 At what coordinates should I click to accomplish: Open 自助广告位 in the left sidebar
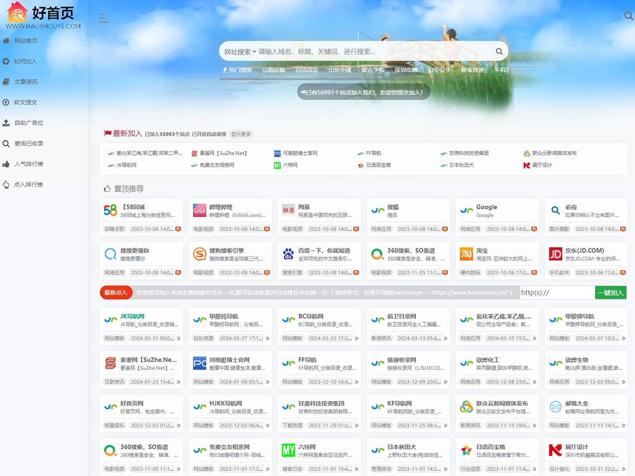(x=29, y=123)
